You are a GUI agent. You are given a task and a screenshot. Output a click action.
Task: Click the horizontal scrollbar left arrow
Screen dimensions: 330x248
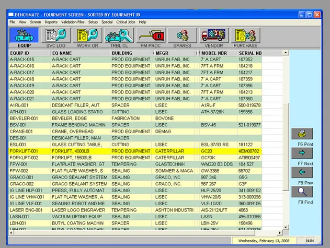(11, 233)
